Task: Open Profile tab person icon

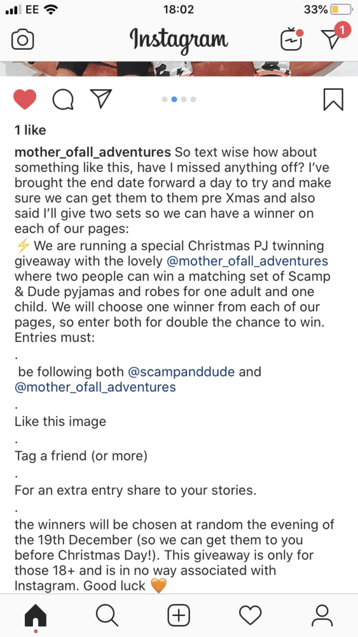Action: tap(322, 615)
